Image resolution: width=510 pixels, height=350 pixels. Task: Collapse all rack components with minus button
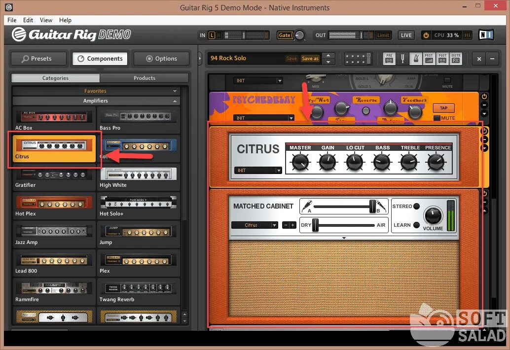(x=492, y=59)
